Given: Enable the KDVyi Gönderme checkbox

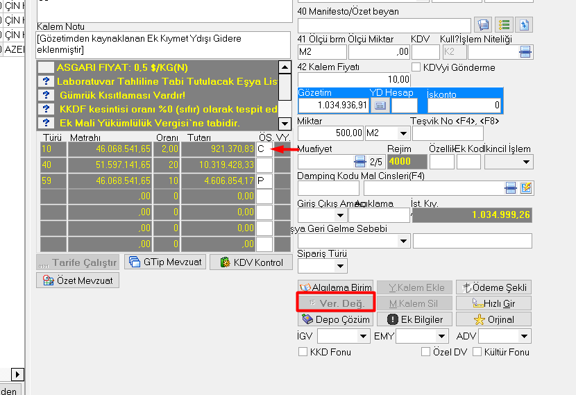Looking at the screenshot, I should 416,67.
